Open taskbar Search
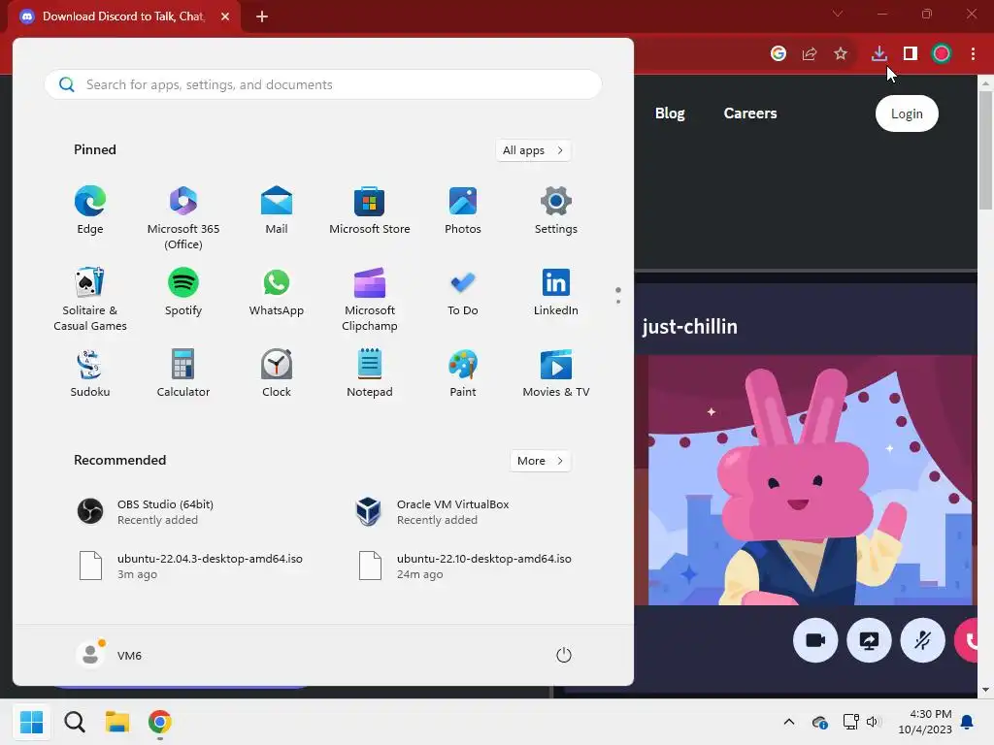Image resolution: width=994 pixels, height=745 pixels. (75, 722)
